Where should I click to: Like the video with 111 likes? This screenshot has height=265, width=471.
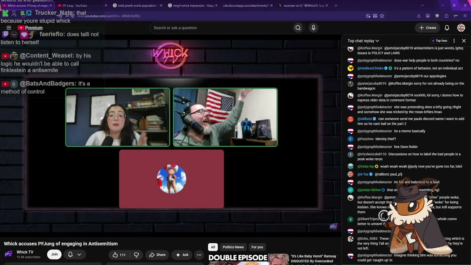119,255
